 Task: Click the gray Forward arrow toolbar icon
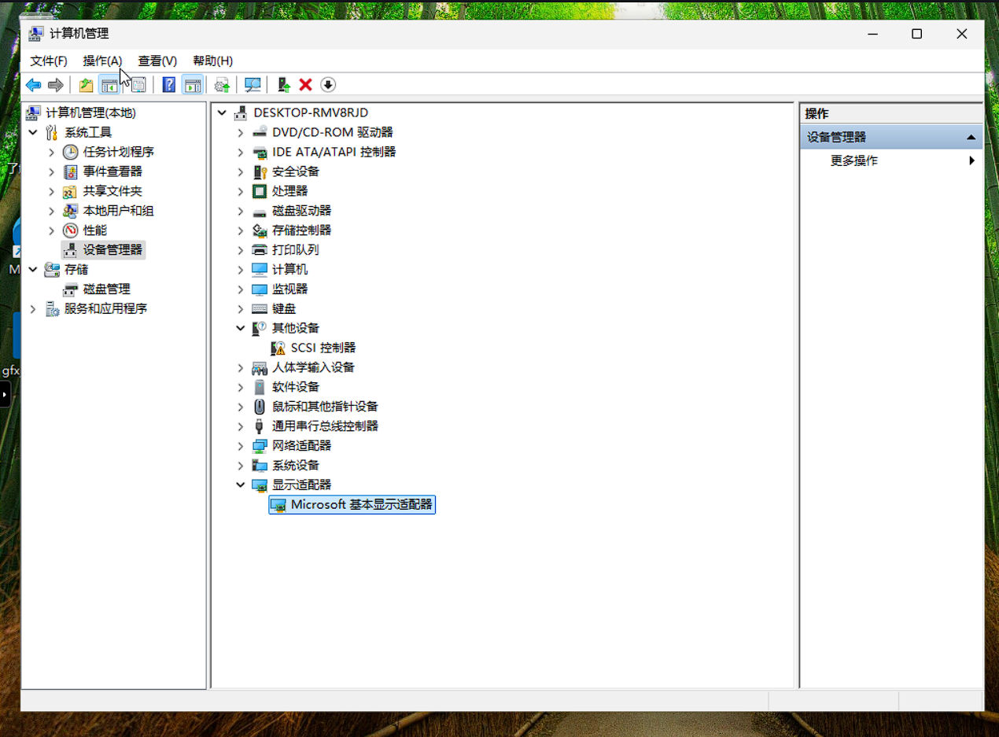click(x=55, y=85)
